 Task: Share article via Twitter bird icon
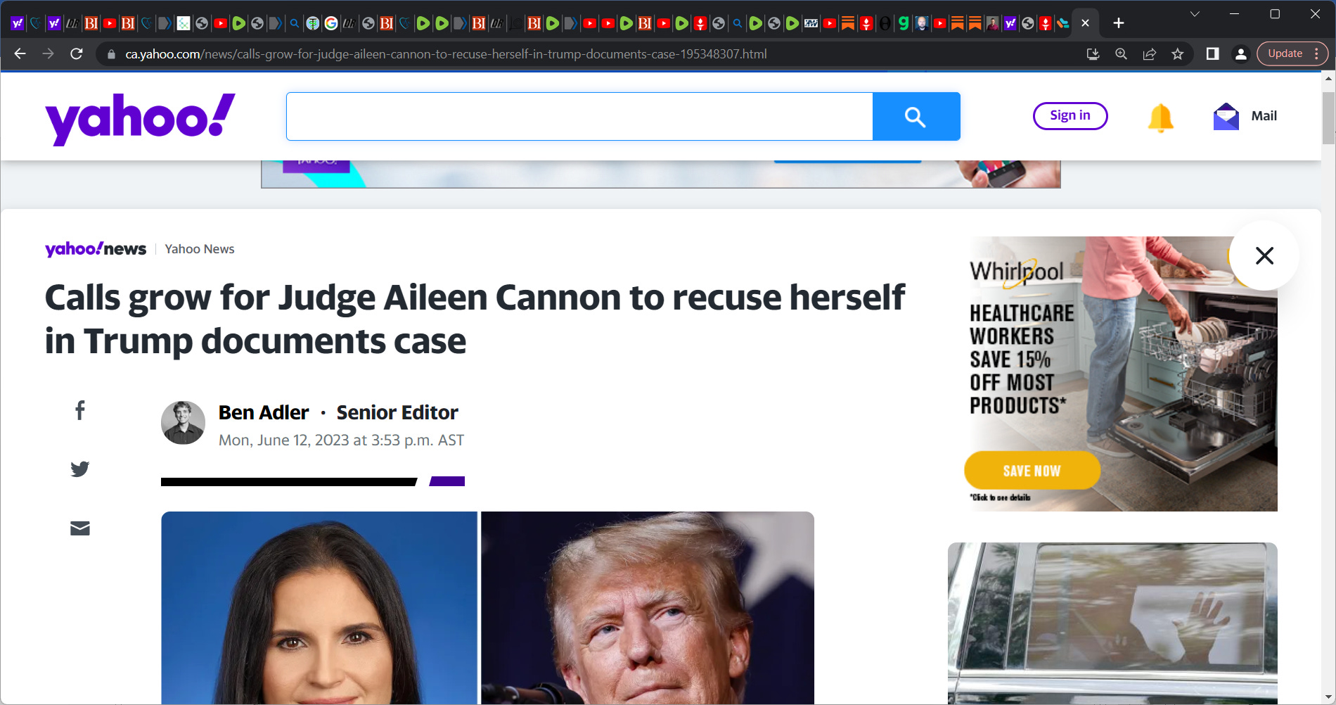coord(80,469)
